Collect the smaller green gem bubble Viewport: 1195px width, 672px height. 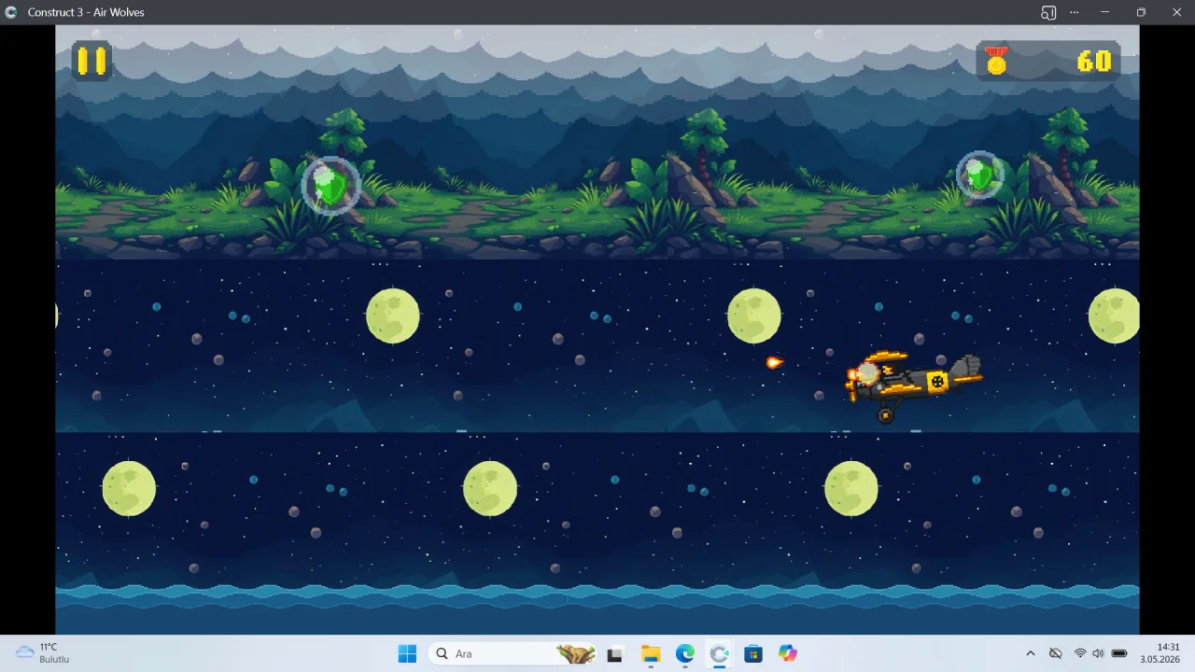point(979,175)
